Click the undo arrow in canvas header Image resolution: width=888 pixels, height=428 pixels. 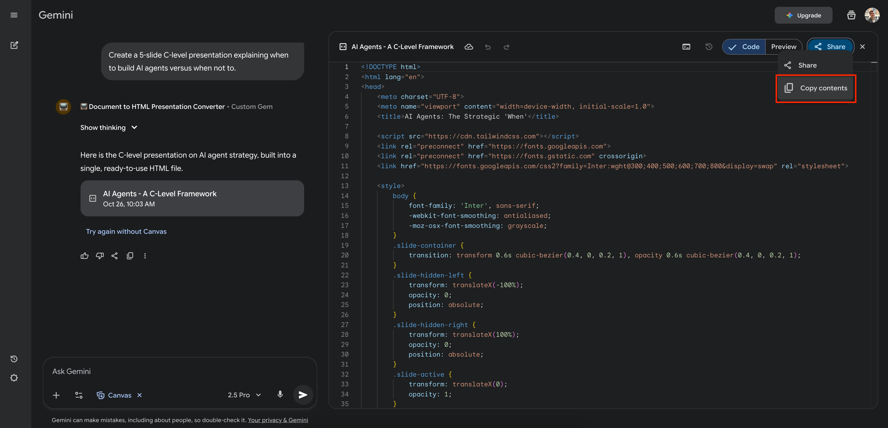pyautogui.click(x=487, y=47)
